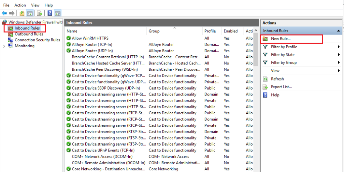Toggle the Show/Hide Action Pane icon

[x=57, y=13]
